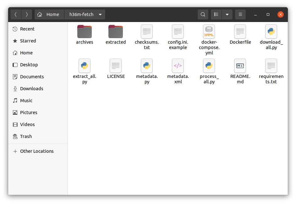Screen dimensions: 296x204
Task: Expand the h36m-fetch path dropdown arrow
Action: pyautogui.click(x=100, y=14)
